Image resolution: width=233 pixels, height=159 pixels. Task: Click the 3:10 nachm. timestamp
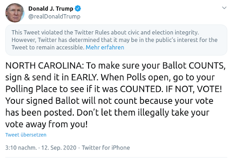(21, 148)
